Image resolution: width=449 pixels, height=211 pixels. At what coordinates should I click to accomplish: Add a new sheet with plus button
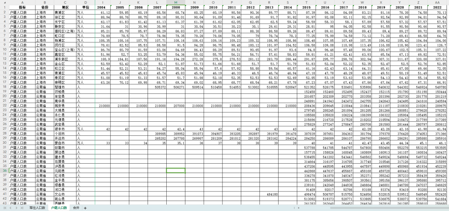point(85,208)
